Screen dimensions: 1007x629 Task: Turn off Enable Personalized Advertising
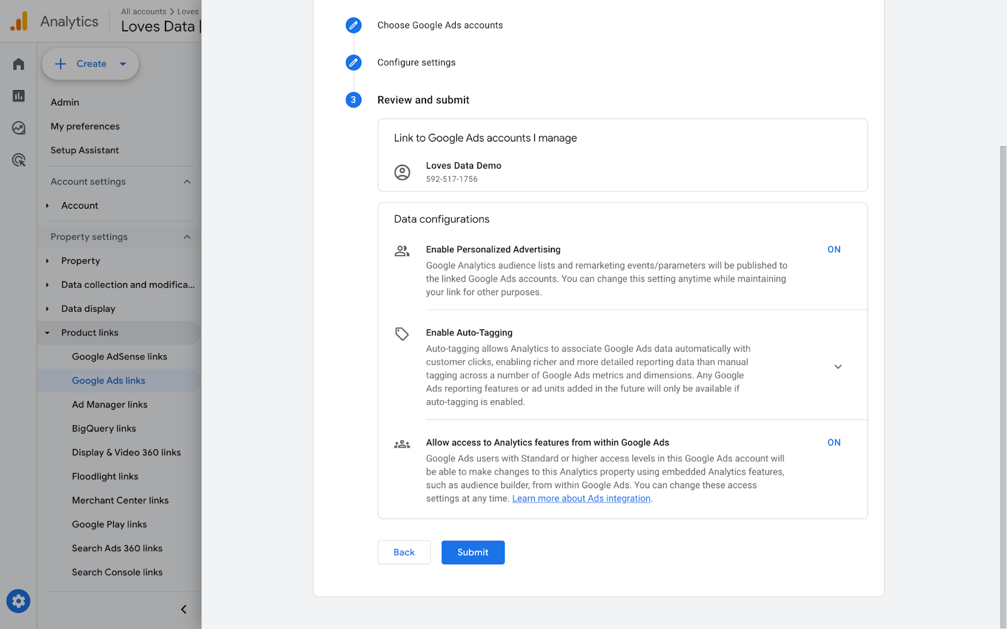(x=833, y=249)
